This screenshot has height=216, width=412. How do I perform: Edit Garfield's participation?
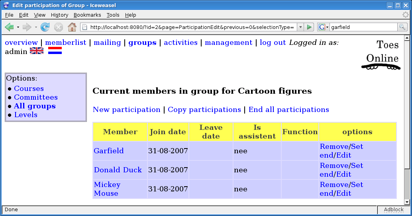click(x=344, y=155)
